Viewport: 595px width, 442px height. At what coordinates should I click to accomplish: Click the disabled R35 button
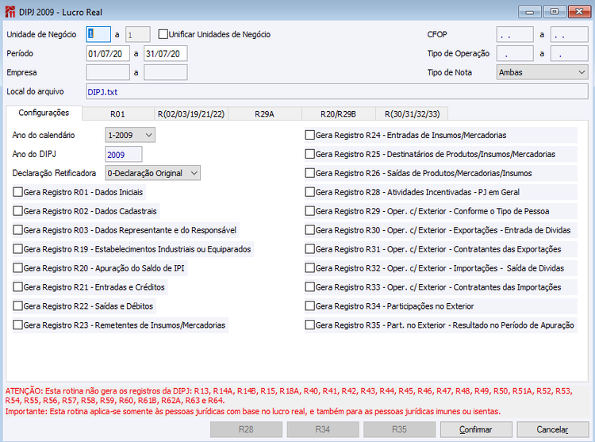(400, 429)
